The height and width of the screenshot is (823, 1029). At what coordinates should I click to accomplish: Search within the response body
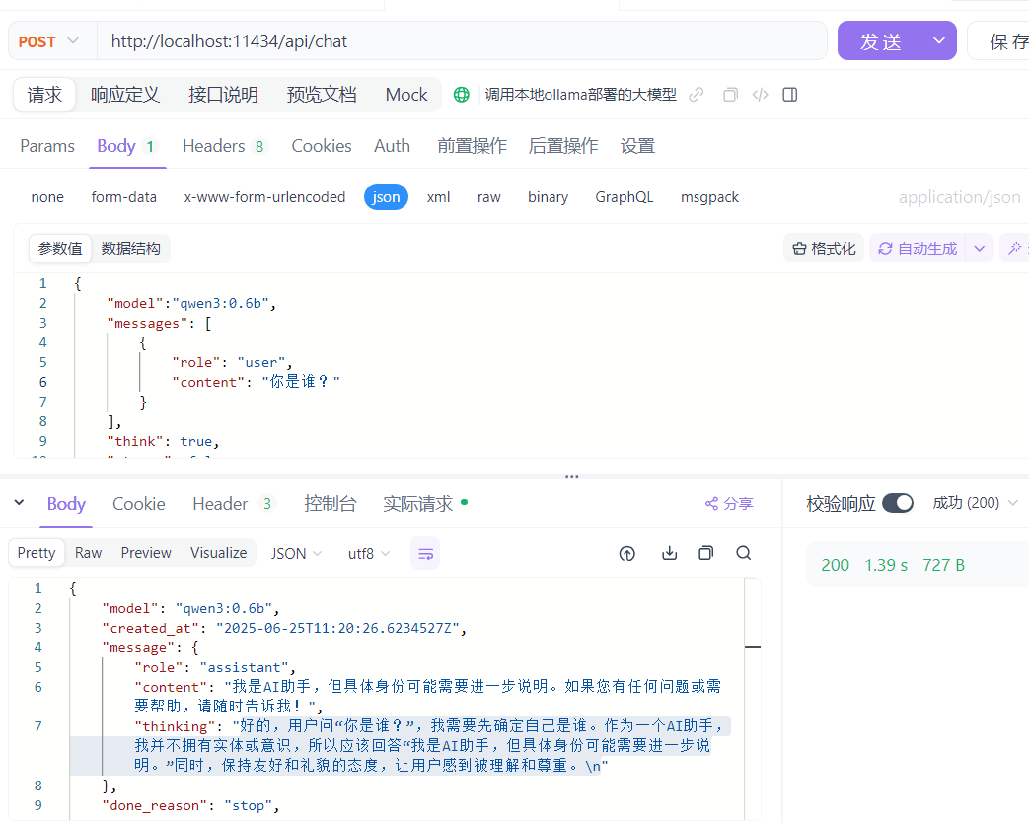(x=743, y=554)
